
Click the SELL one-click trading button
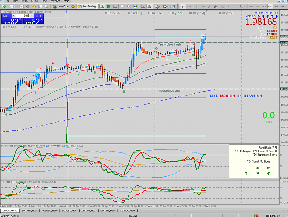(x=6, y=16)
